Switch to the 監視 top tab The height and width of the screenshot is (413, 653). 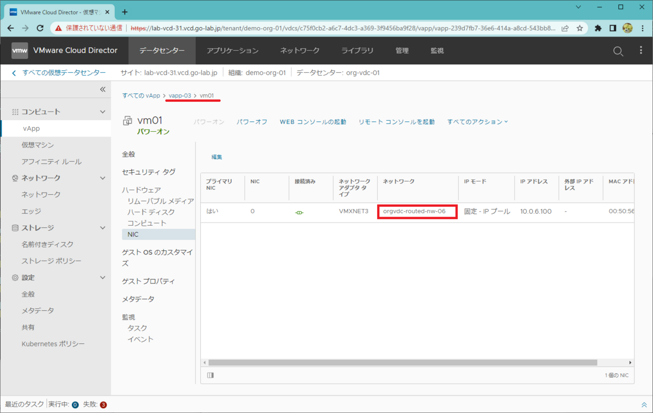[437, 51]
